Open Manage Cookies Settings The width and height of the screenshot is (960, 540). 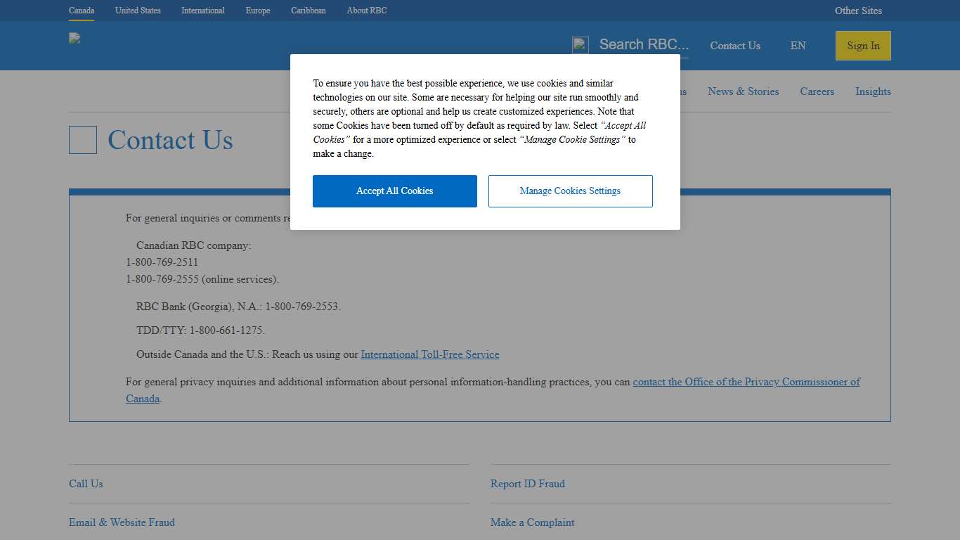click(x=570, y=191)
